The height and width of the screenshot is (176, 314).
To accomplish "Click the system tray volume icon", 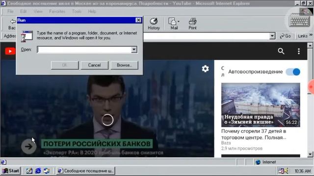I will [287, 171].
